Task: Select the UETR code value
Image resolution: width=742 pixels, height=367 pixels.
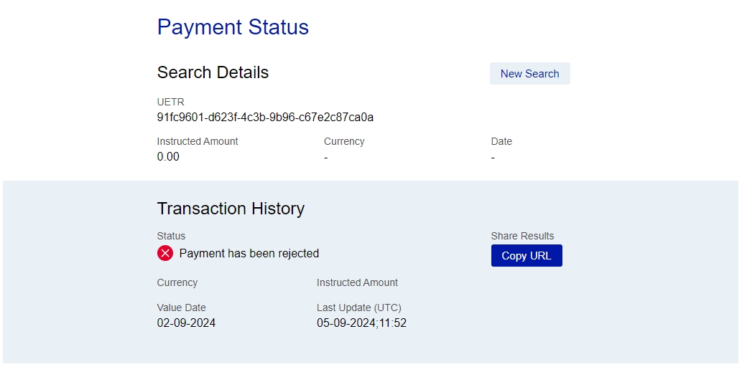Action: point(265,117)
